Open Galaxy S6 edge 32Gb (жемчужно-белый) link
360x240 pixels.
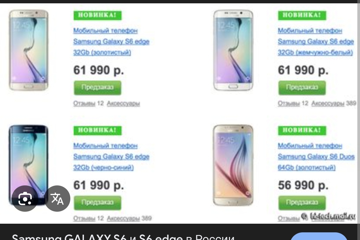click(x=315, y=42)
